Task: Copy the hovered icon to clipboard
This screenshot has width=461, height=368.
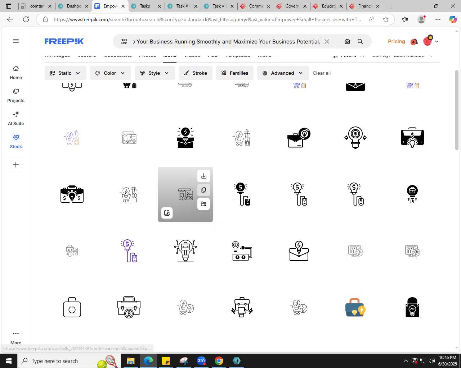Action: coord(203,190)
